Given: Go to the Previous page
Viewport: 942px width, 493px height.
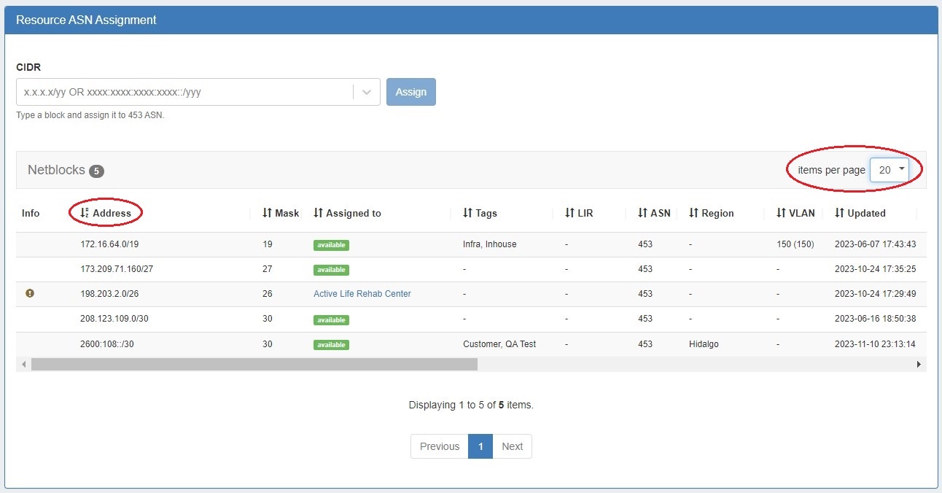Looking at the screenshot, I should pos(439,446).
